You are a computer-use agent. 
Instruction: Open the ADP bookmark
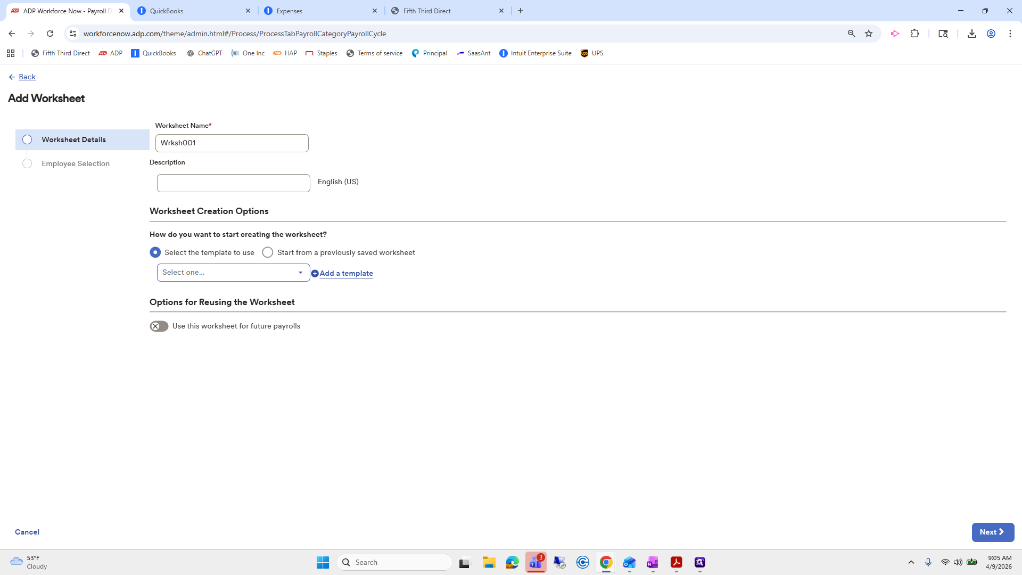coord(111,53)
